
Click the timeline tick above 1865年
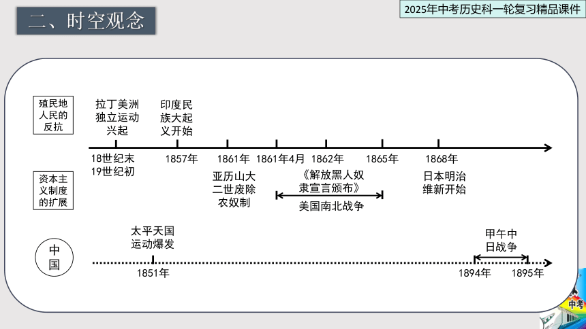382,143
